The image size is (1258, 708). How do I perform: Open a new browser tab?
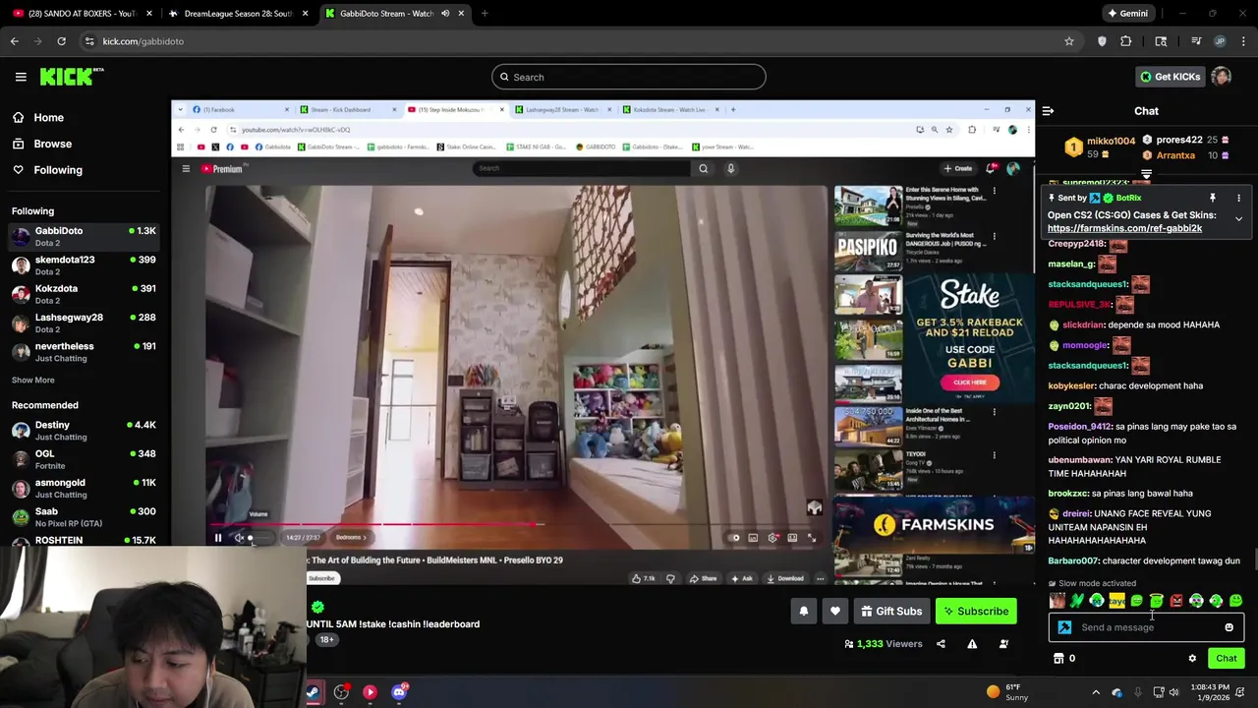(485, 14)
